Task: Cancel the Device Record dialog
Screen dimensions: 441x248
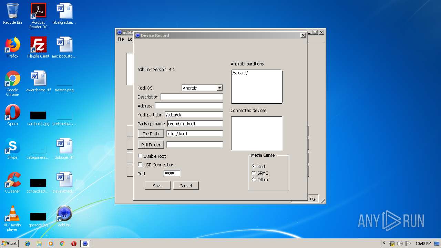Action: (186, 186)
